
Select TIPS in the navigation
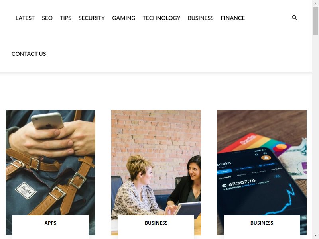coord(65,18)
